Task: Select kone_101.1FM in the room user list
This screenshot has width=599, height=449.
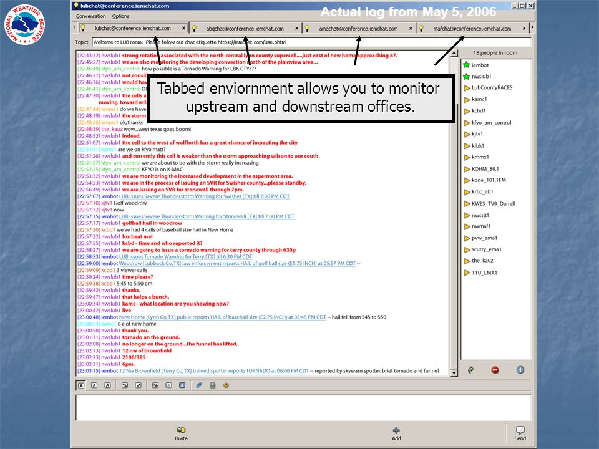Action: [489, 180]
